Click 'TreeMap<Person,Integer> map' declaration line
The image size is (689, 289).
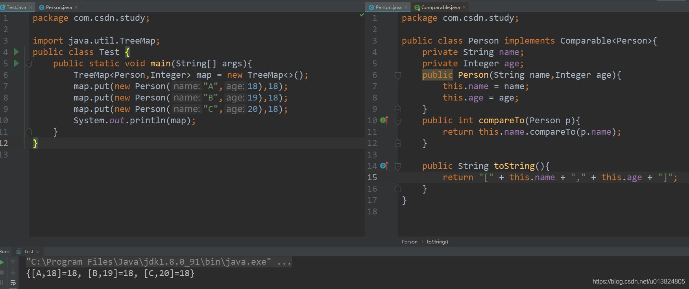(x=191, y=75)
